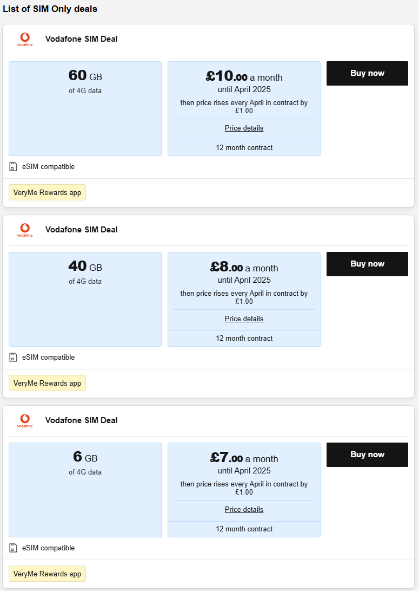Click Vodafone logo on 60 GB deal

(25, 39)
